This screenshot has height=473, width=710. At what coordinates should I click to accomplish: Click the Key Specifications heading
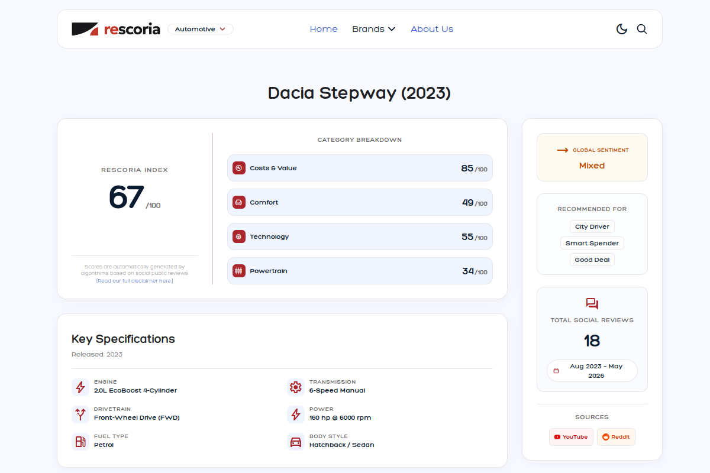click(x=123, y=339)
